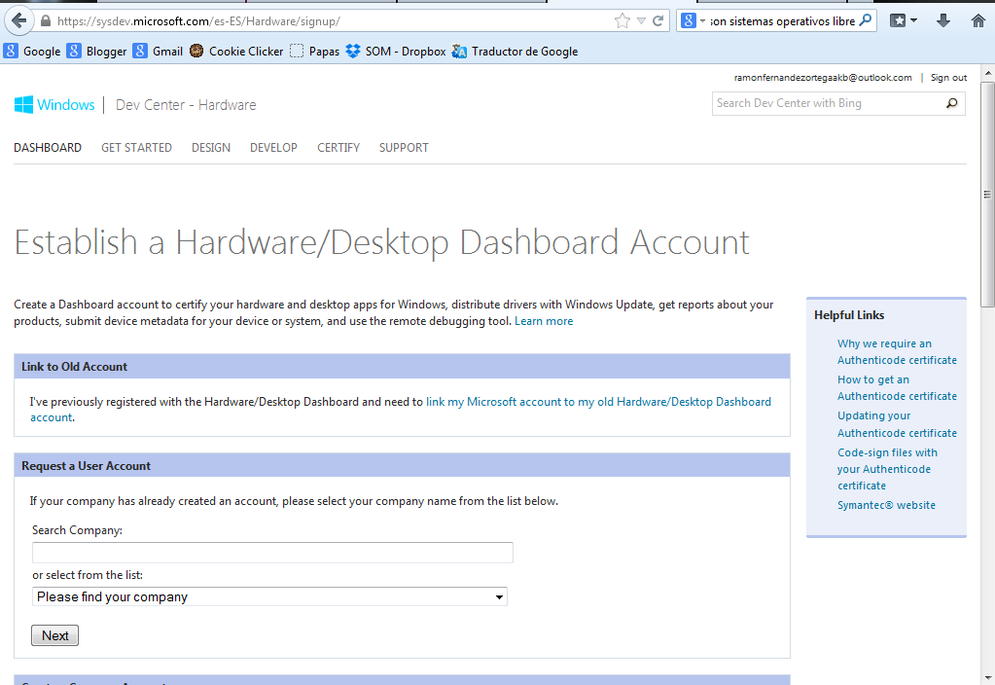Click the browser back arrow button

[x=19, y=21]
